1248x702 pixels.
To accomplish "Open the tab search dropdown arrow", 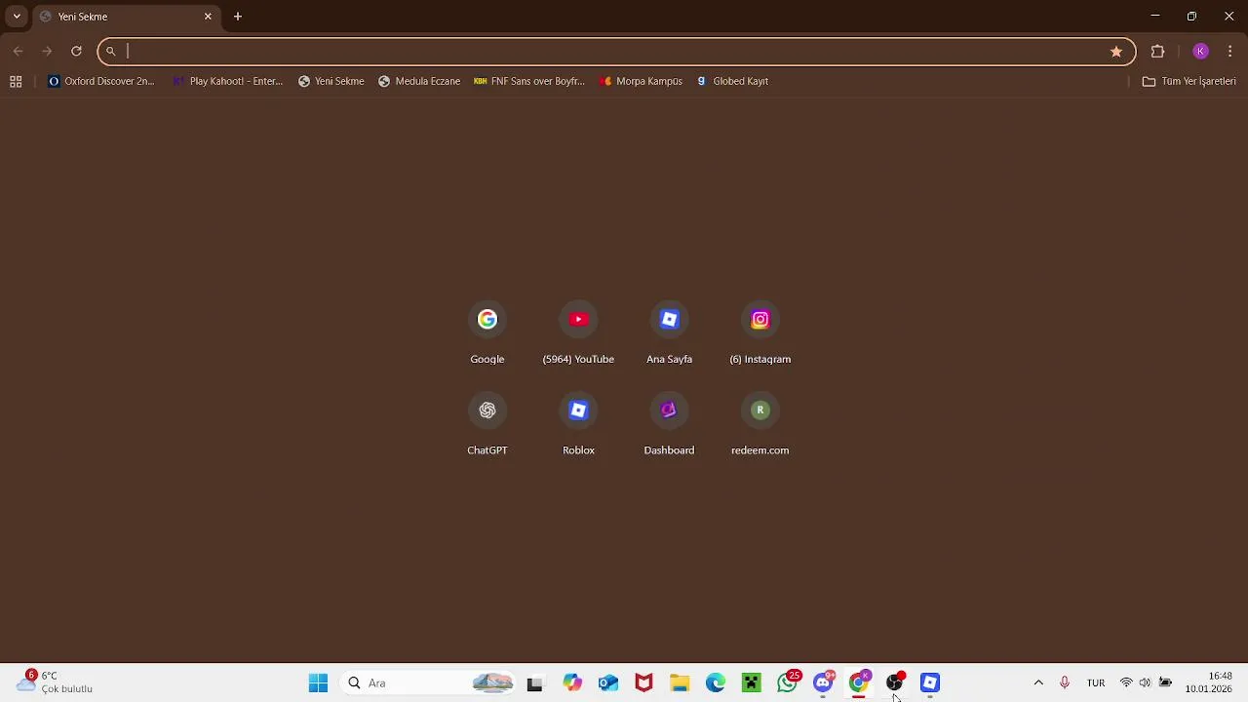I will click(17, 17).
